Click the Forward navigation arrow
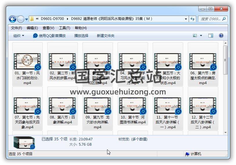This screenshot has height=165, width=236. coord(21,19)
